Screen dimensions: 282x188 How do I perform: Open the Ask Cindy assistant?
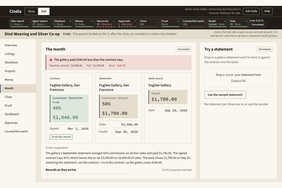251,11
